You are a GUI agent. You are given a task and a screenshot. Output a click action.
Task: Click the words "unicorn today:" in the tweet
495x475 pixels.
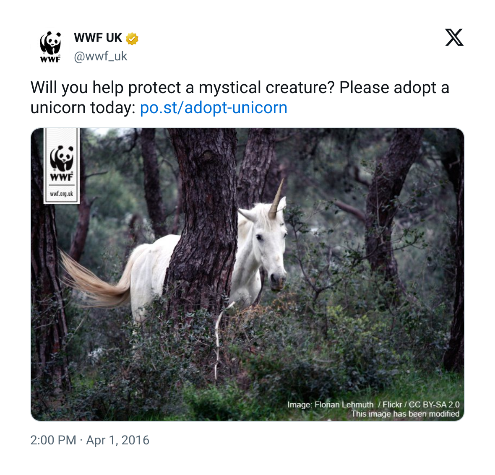tap(83, 108)
